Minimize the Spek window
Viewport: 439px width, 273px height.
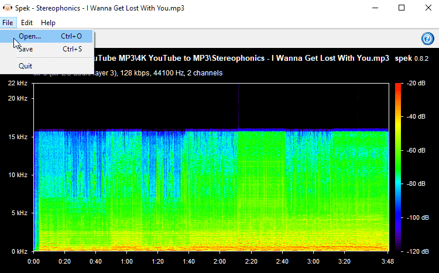pos(375,8)
